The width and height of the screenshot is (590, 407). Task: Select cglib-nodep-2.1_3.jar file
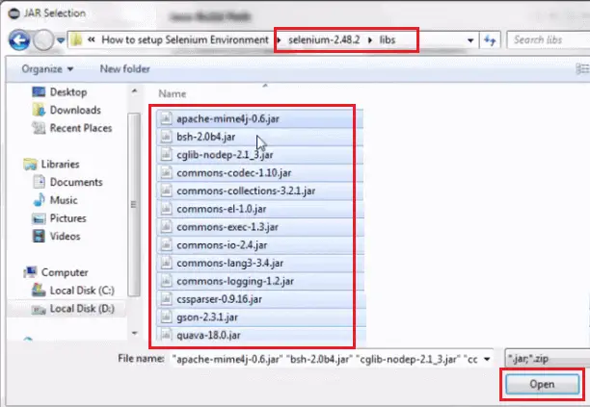pyautogui.click(x=259, y=155)
